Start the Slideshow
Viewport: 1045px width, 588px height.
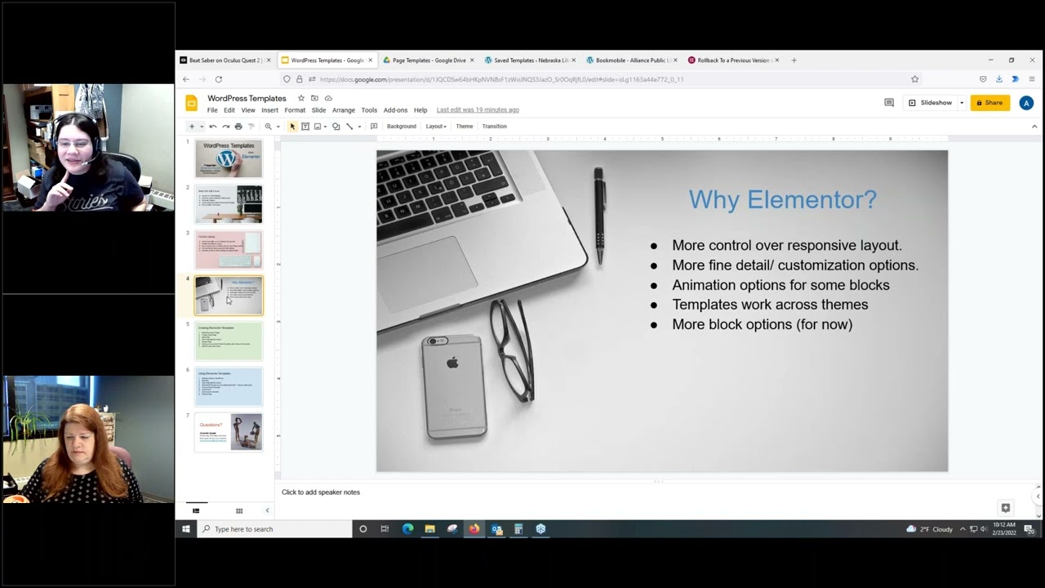point(931,103)
